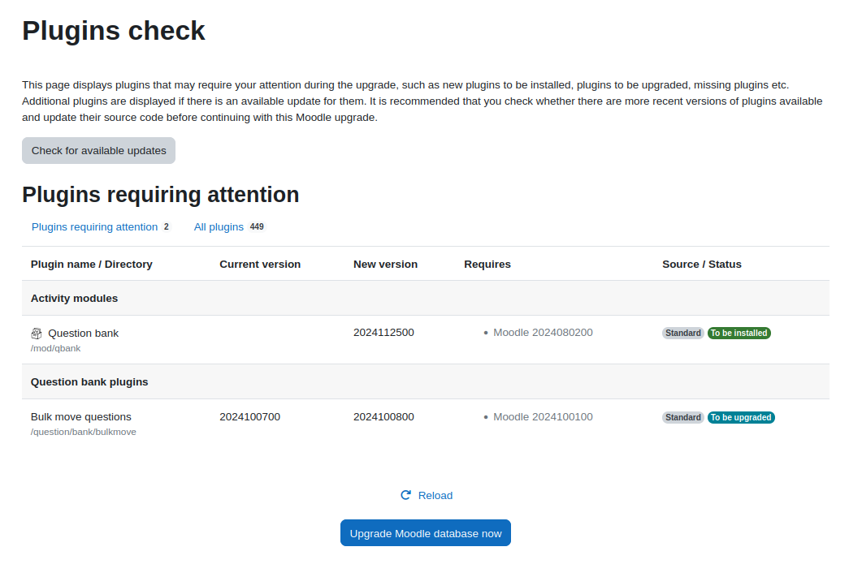Click Upgrade Moodle database now button
862x577 pixels.
point(426,533)
